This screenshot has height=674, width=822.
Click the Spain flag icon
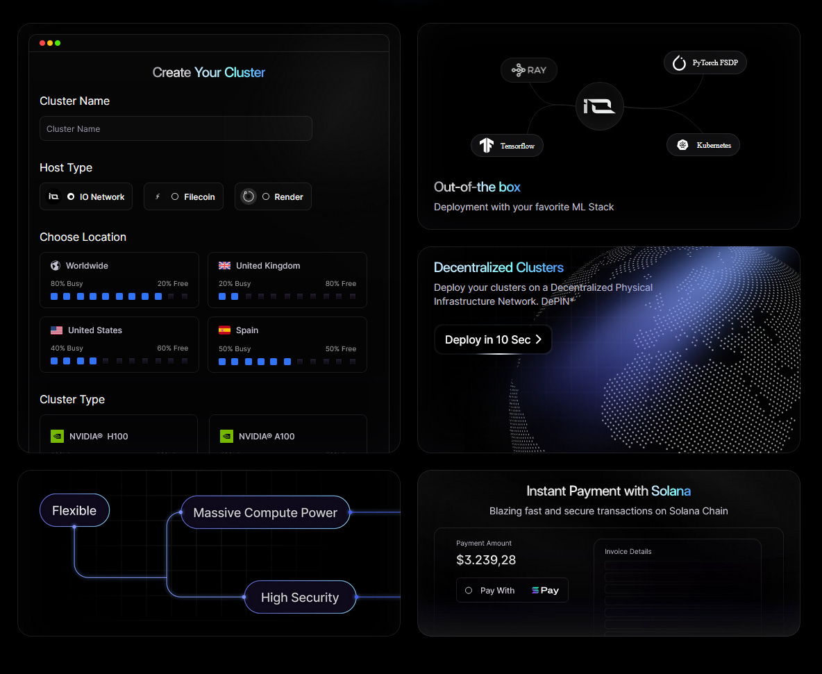[x=224, y=330]
